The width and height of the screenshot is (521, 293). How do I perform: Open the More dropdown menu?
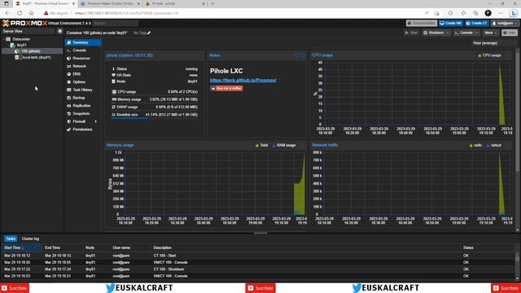pyautogui.click(x=490, y=33)
